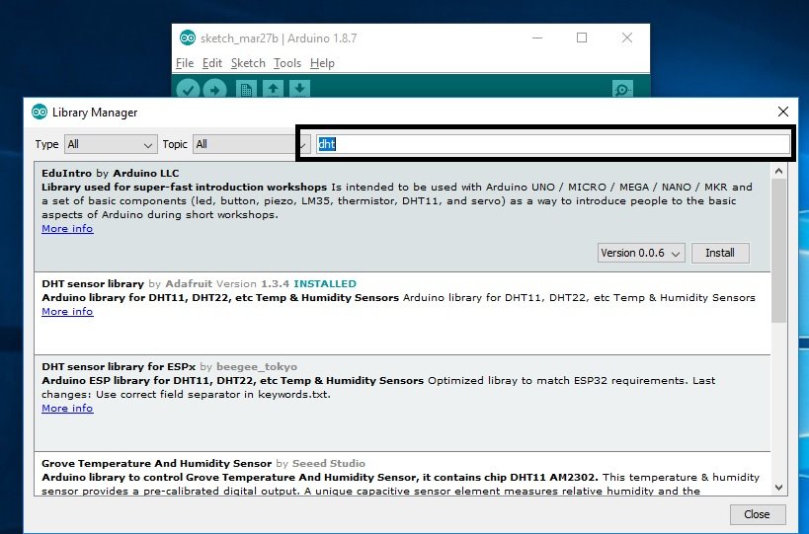Screen dimensions: 809x534
Task: Open the Help menu
Action: click(x=322, y=63)
